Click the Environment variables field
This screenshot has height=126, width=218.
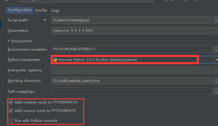pos(131,49)
